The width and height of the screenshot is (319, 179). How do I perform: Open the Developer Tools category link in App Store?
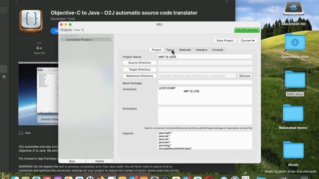(x=63, y=19)
